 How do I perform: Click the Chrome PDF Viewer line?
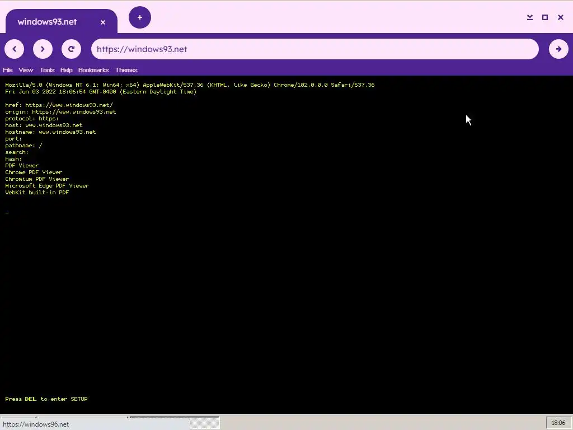click(34, 172)
